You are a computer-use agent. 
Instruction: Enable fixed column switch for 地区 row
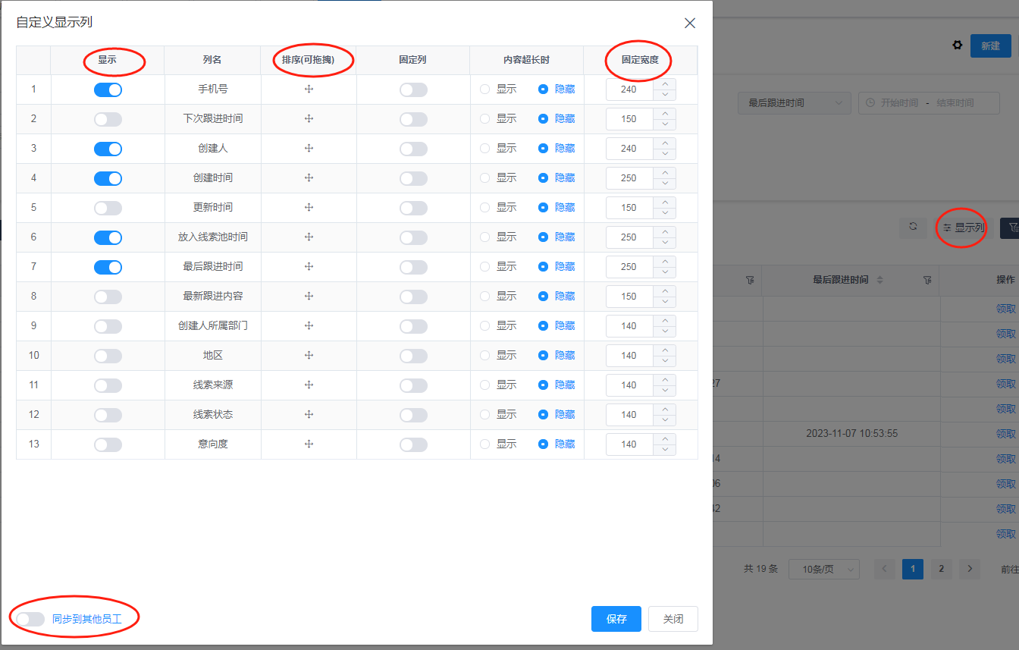413,356
